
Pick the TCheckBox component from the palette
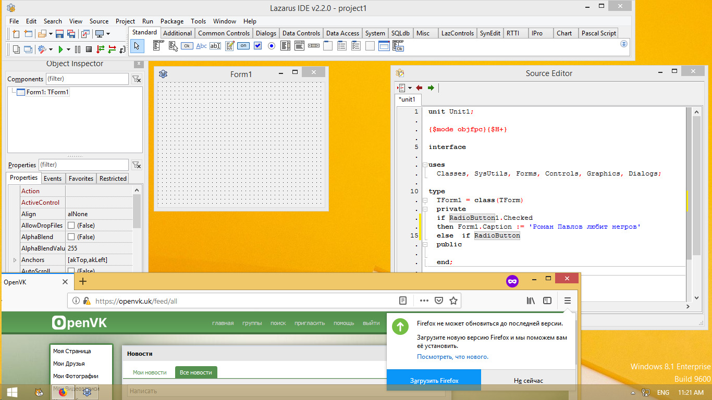point(257,46)
